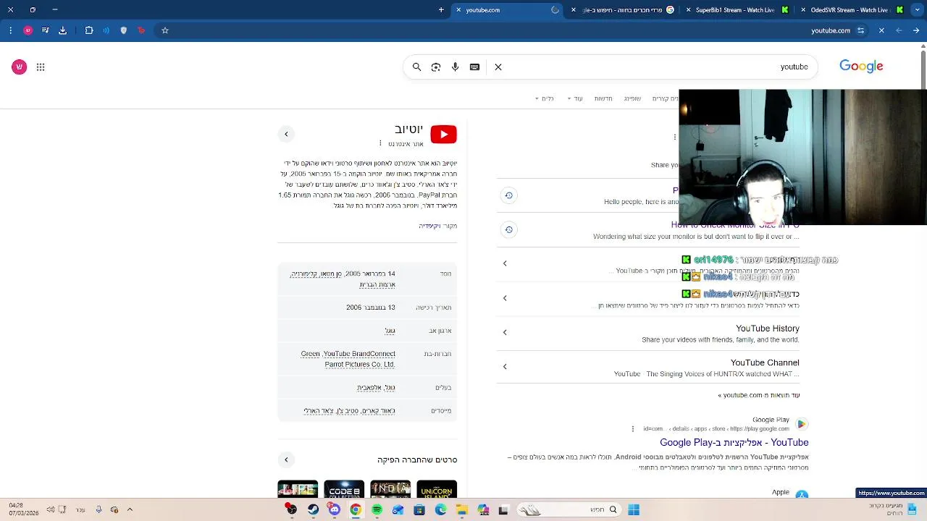Image resolution: width=927 pixels, height=521 pixels.
Task: Select the חדשות news search tab
Action: coord(603,98)
